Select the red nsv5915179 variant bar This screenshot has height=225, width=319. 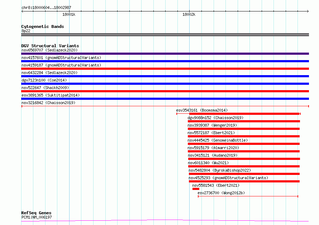point(244,151)
